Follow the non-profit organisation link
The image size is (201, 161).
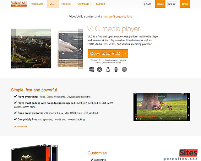(x=117, y=16)
